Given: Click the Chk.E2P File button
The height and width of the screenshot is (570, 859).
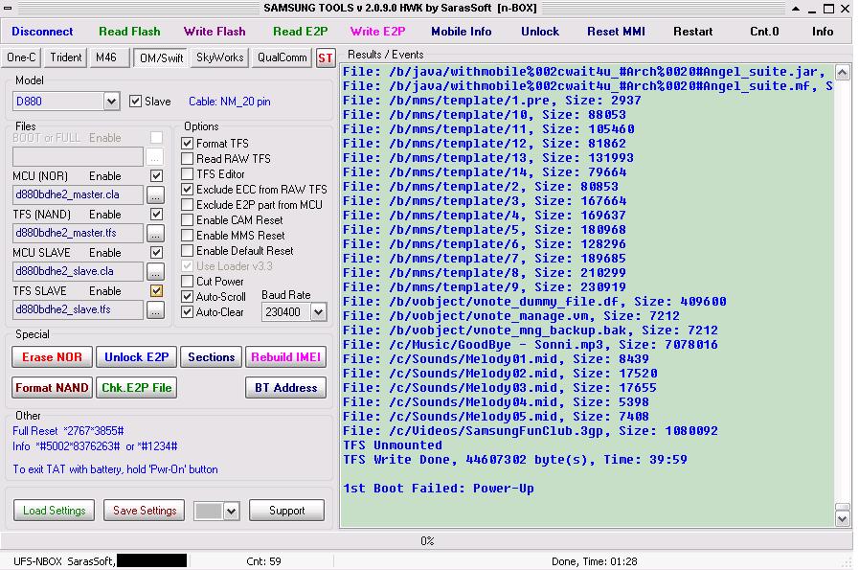Looking at the screenshot, I should [x=136, y=388].
